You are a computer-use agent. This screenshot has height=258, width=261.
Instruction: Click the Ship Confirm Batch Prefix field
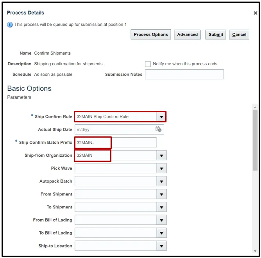pyautogui.click(x=116, y=143)
